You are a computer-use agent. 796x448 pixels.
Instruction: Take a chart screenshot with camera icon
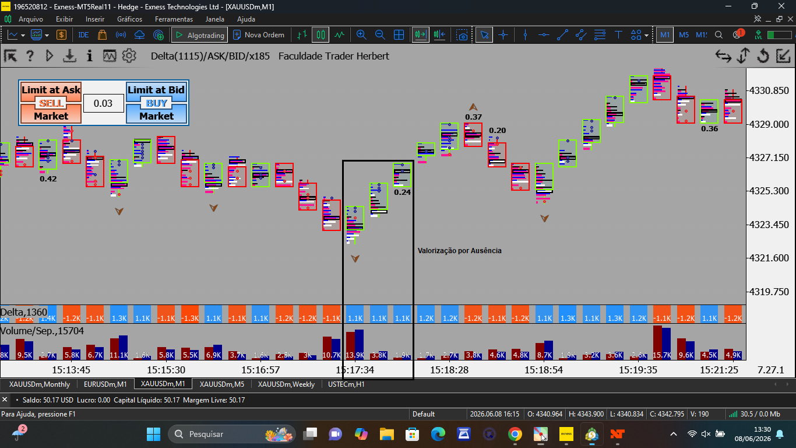[x=462, y=35]
